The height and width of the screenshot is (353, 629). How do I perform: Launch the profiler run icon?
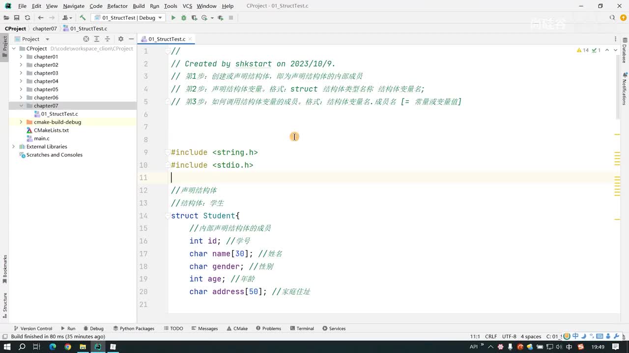[204, 18]
